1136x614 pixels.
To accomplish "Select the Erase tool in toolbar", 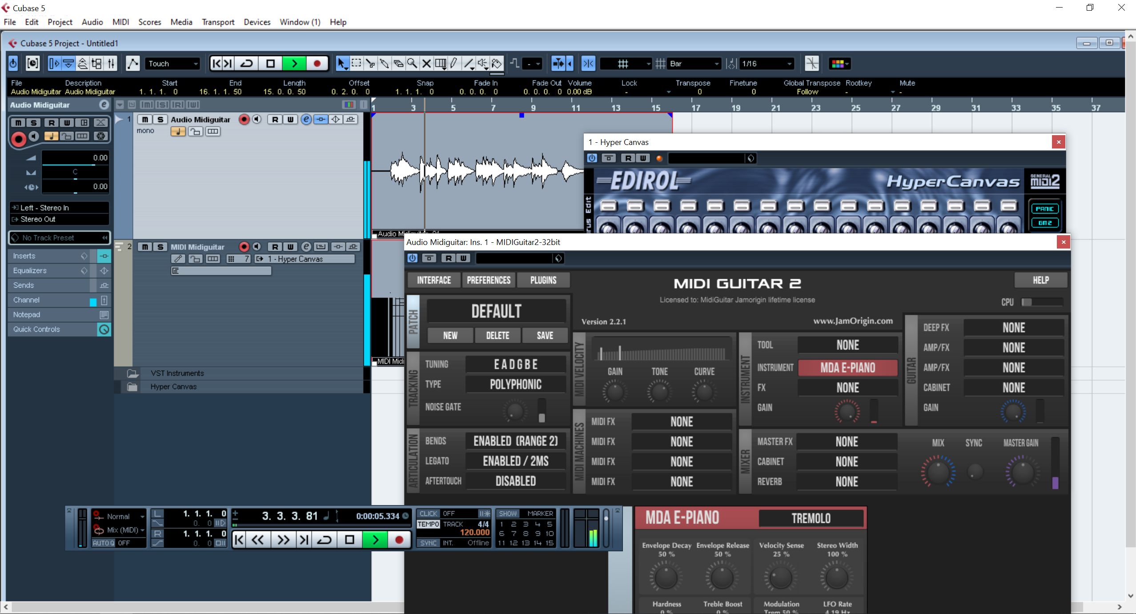I will pyautogui.click(x=398, y=64).
